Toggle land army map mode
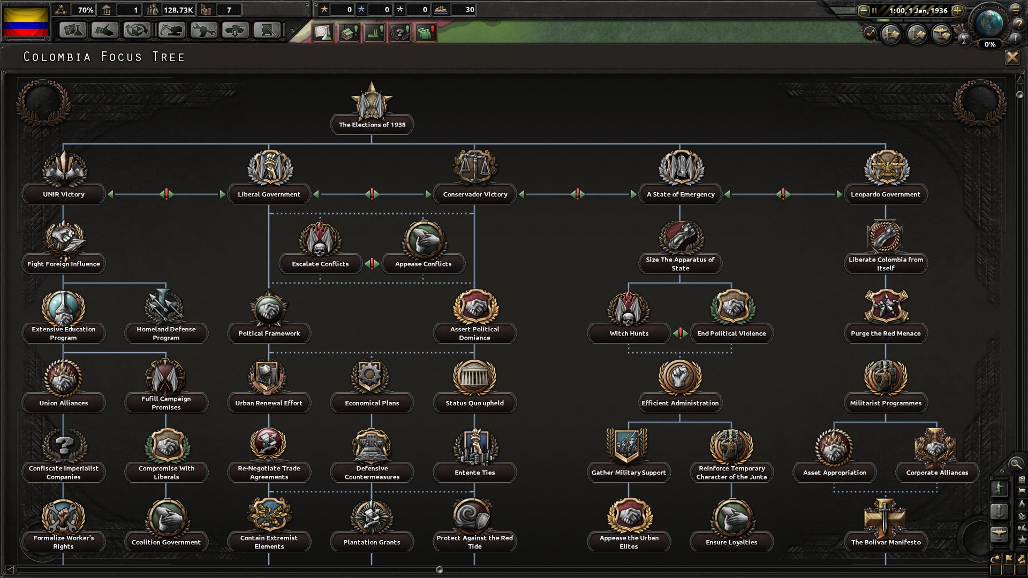 click(999, 489)
